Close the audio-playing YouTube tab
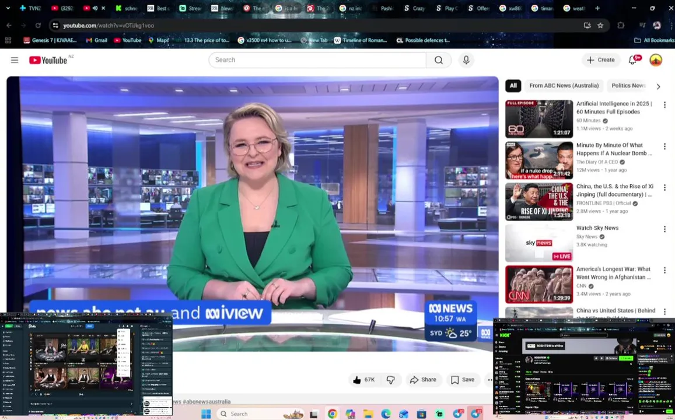This screenshot has width=675, height=420. (x=103, y=8)
